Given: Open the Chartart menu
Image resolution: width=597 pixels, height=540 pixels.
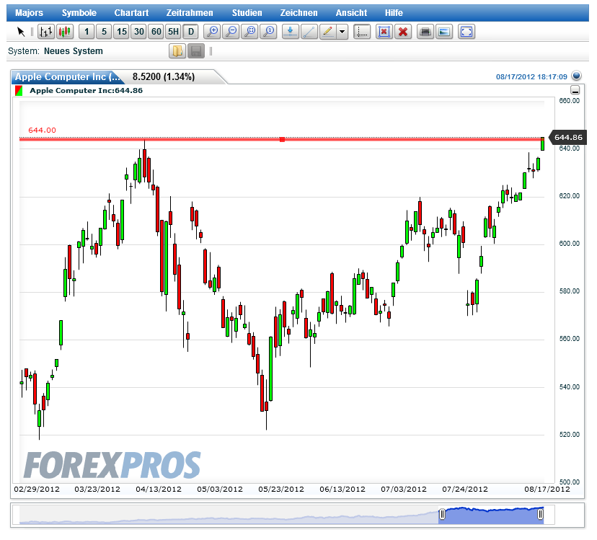Looking at the screenshot, I should [131, 13].
